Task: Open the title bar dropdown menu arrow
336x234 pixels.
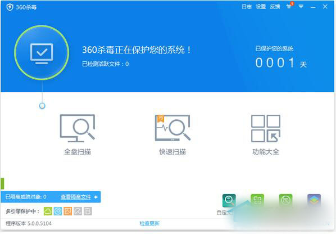Action: (301, 7)
